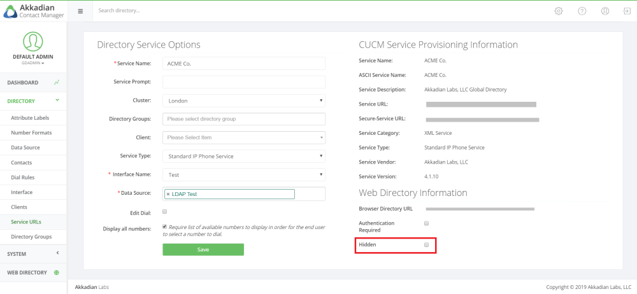The height and width of the screenshot is (294, 637).
Task: Check the Hidden checkbox
Action: pos(426,244)
